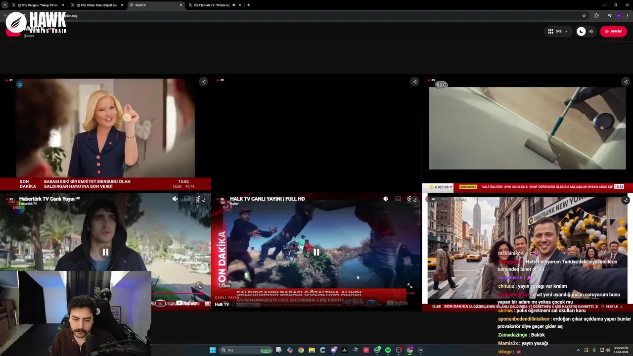Switch MultiTV to dark mode (moon)
Image resolution: width=633 pixels, height=356 pixels.
tap(582, 31)
